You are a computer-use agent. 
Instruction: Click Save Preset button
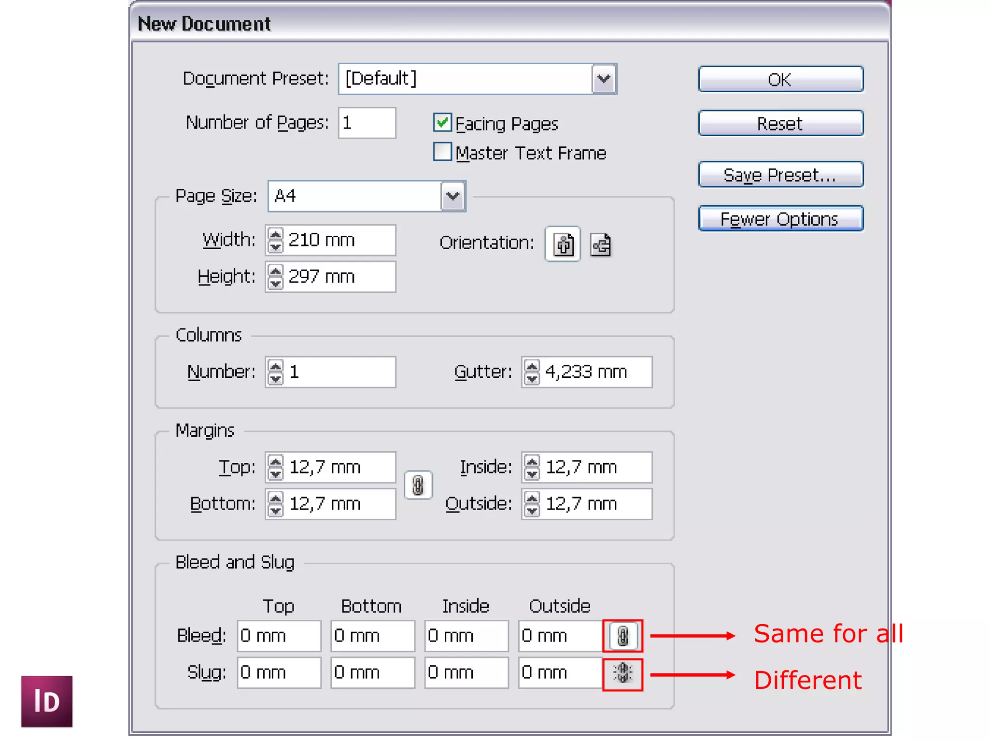tap(780, 175)
